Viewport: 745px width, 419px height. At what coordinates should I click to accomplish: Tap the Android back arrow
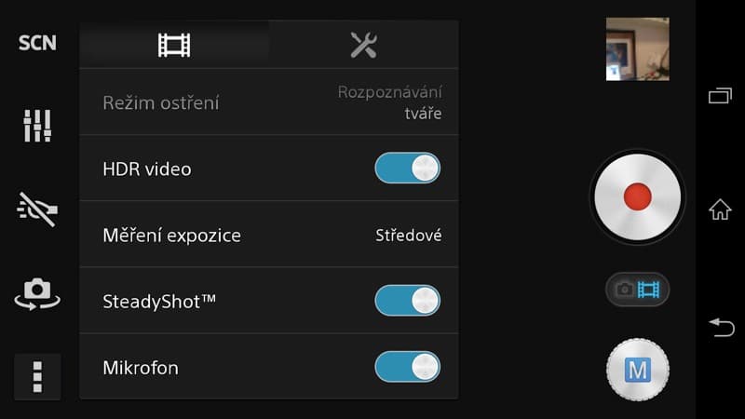(x=722, y=328)
